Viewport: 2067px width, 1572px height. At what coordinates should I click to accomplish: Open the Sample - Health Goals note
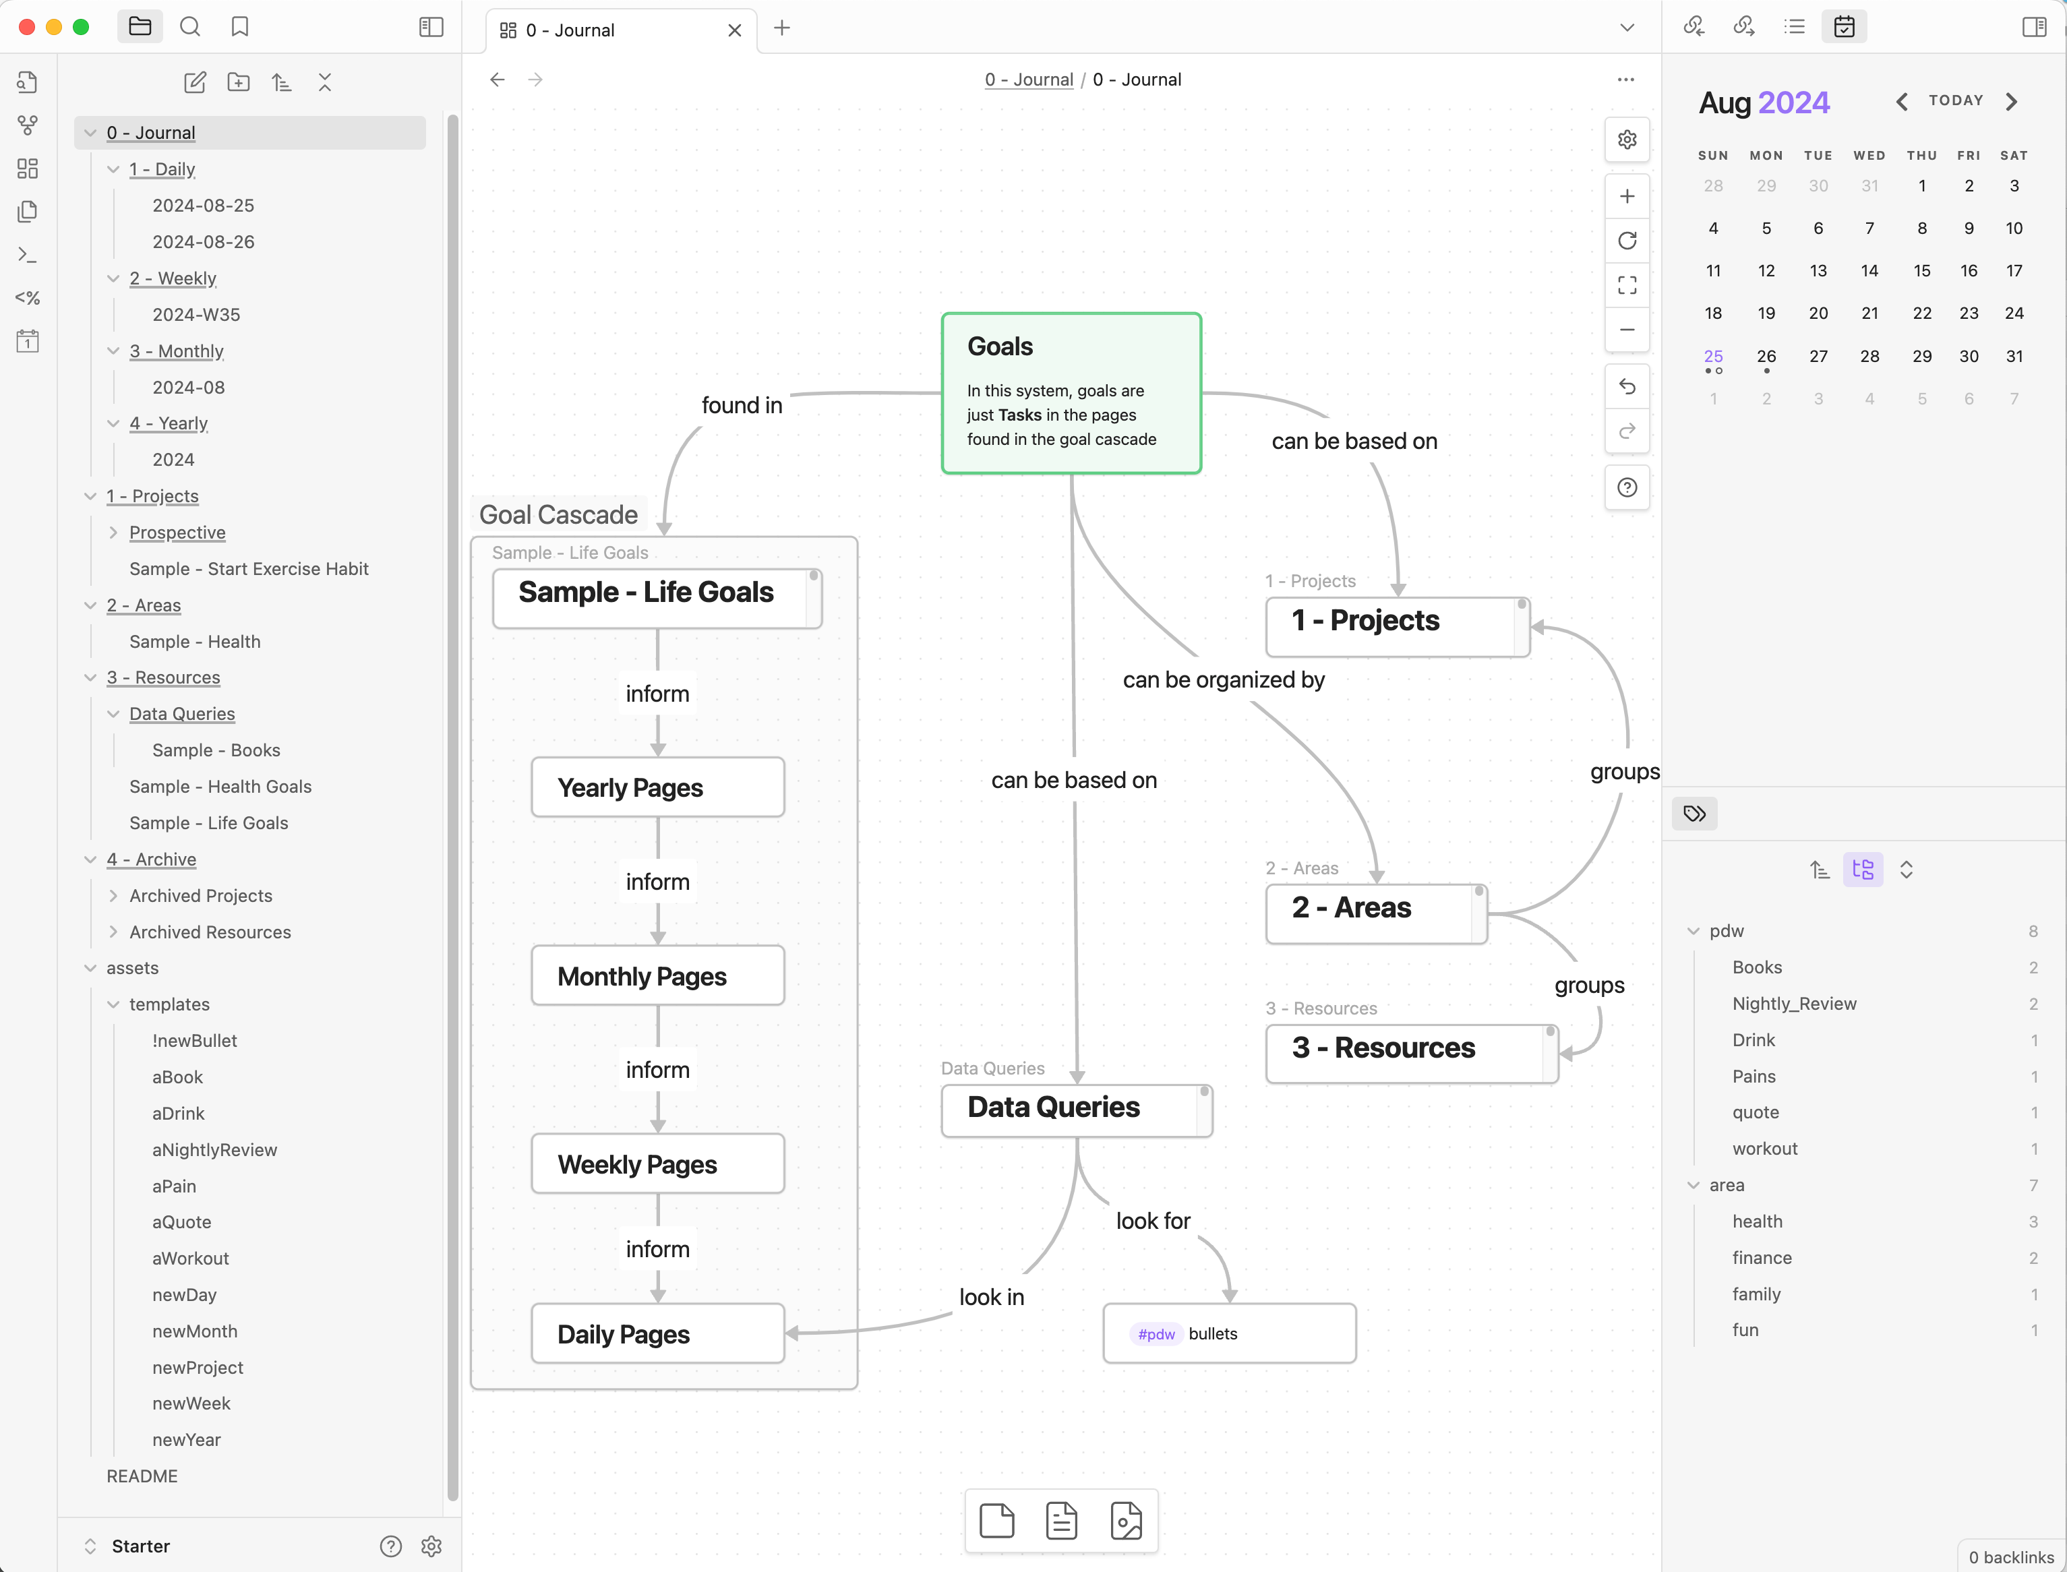pyautogui.click(x=220, y=787)
